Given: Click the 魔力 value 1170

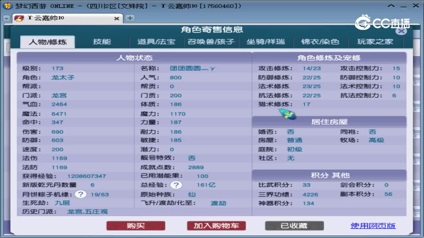Looking at the screenshot, I should (x=178, y=114).
